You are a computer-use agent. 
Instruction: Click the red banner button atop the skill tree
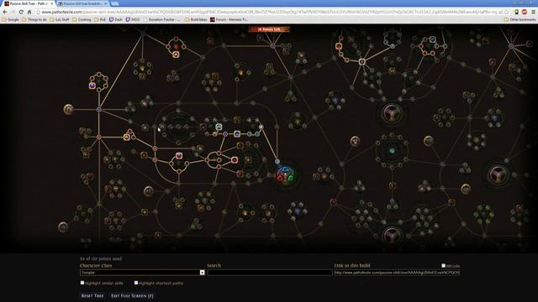click(x=269, y=29)
